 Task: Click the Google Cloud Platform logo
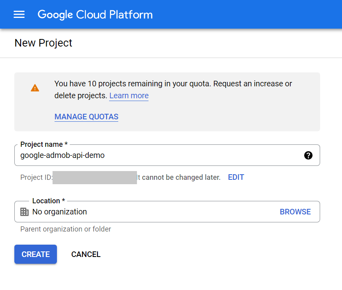pyautogui.click(x=95, y=15)
